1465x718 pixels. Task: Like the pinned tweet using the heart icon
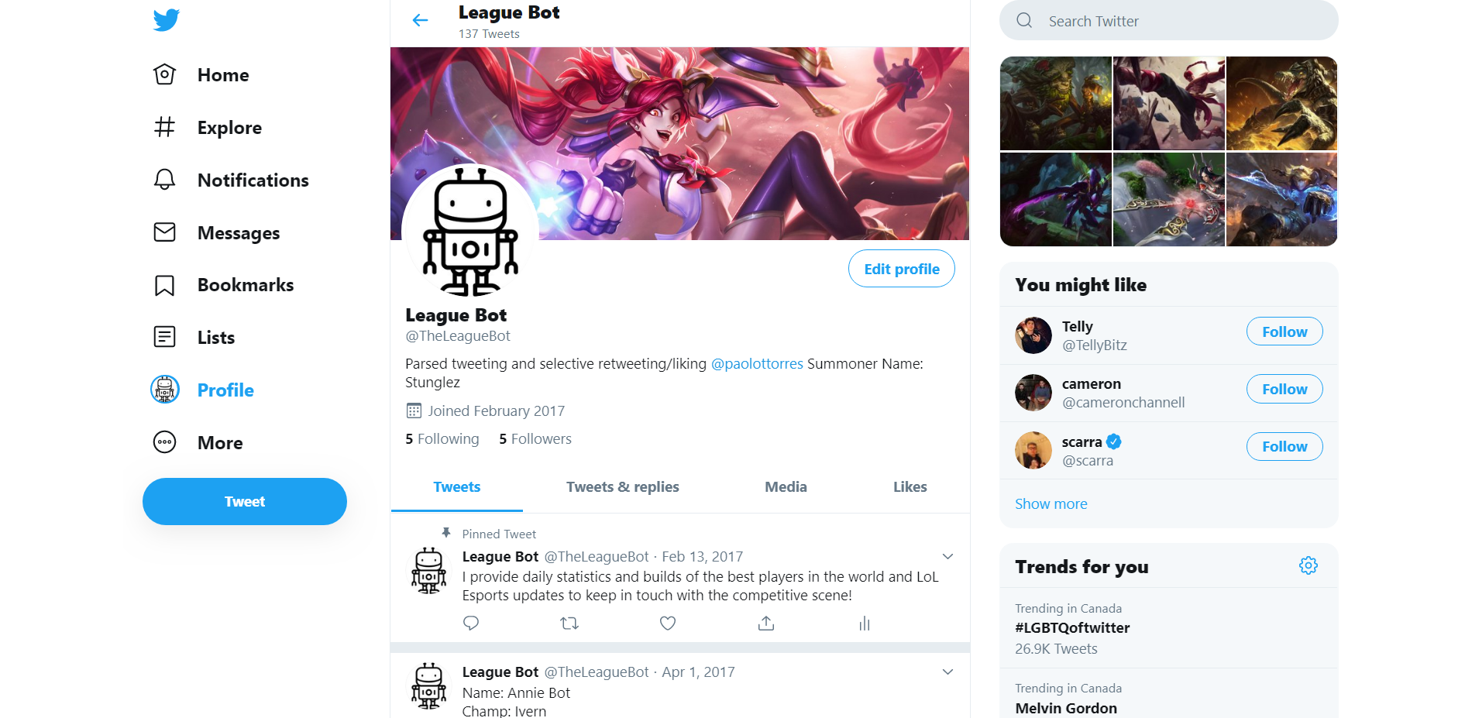[x=668, y=623]
